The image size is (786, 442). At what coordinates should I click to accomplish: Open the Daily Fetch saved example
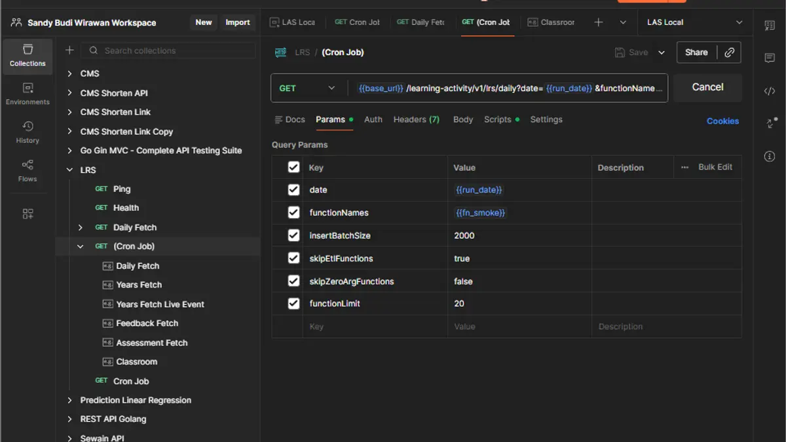pyautogui.click(x=138, y=266)
